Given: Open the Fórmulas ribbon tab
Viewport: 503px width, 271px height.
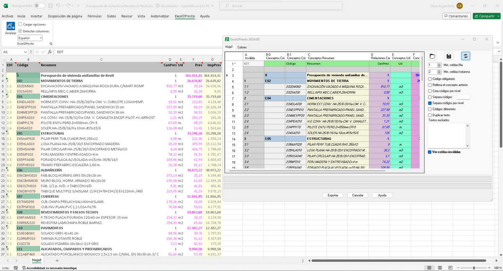Looking at the screenshot, I should point(94,16).
